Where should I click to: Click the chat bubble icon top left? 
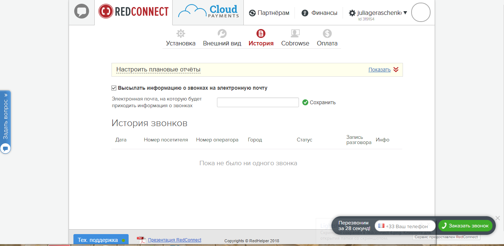[x=81, y=12]
